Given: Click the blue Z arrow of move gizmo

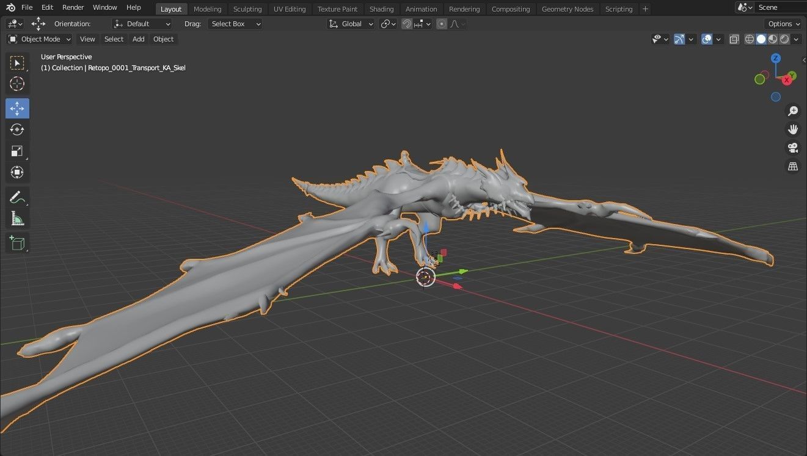Looking at the screenshot, I should pyautogui.click(x=426, y=227).
